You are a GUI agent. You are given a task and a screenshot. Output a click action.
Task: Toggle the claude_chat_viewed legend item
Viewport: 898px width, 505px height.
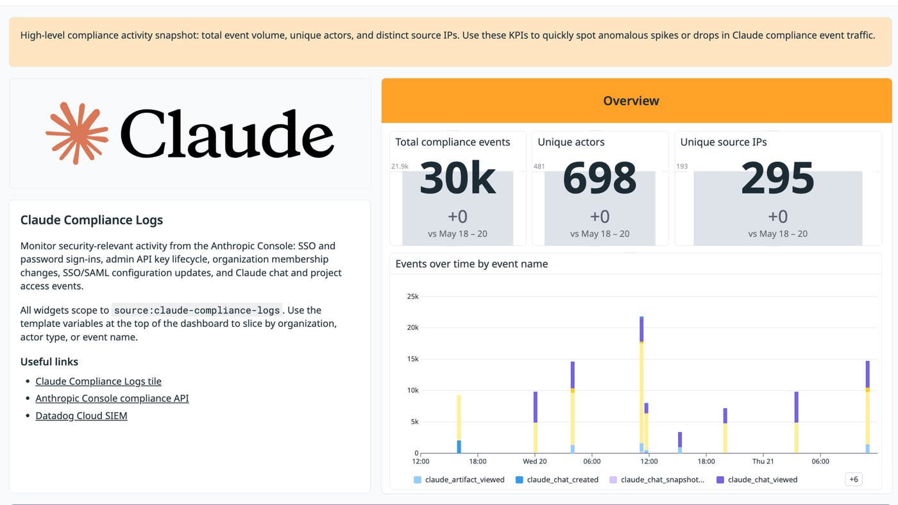(x=757, y=479)
